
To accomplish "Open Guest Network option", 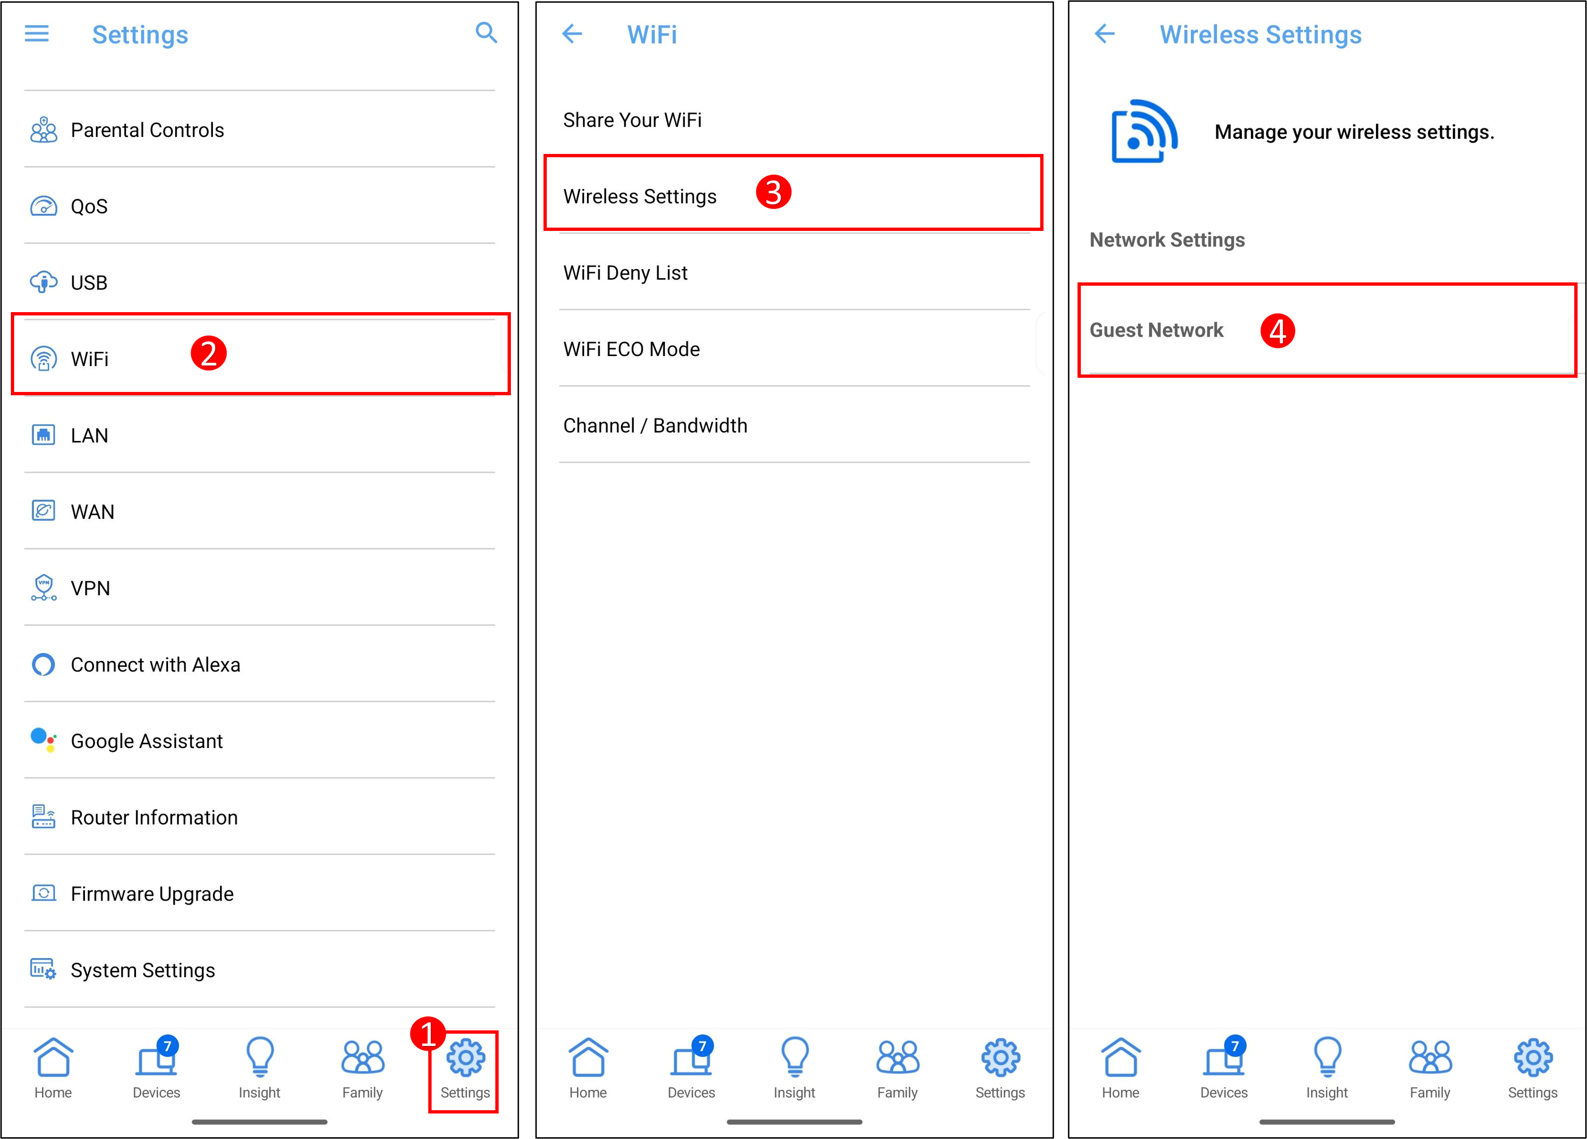I will (x=1156, y=330).
